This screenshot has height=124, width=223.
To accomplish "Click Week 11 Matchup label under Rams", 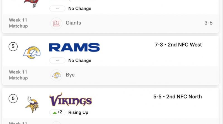I will [x=18, y=75].
